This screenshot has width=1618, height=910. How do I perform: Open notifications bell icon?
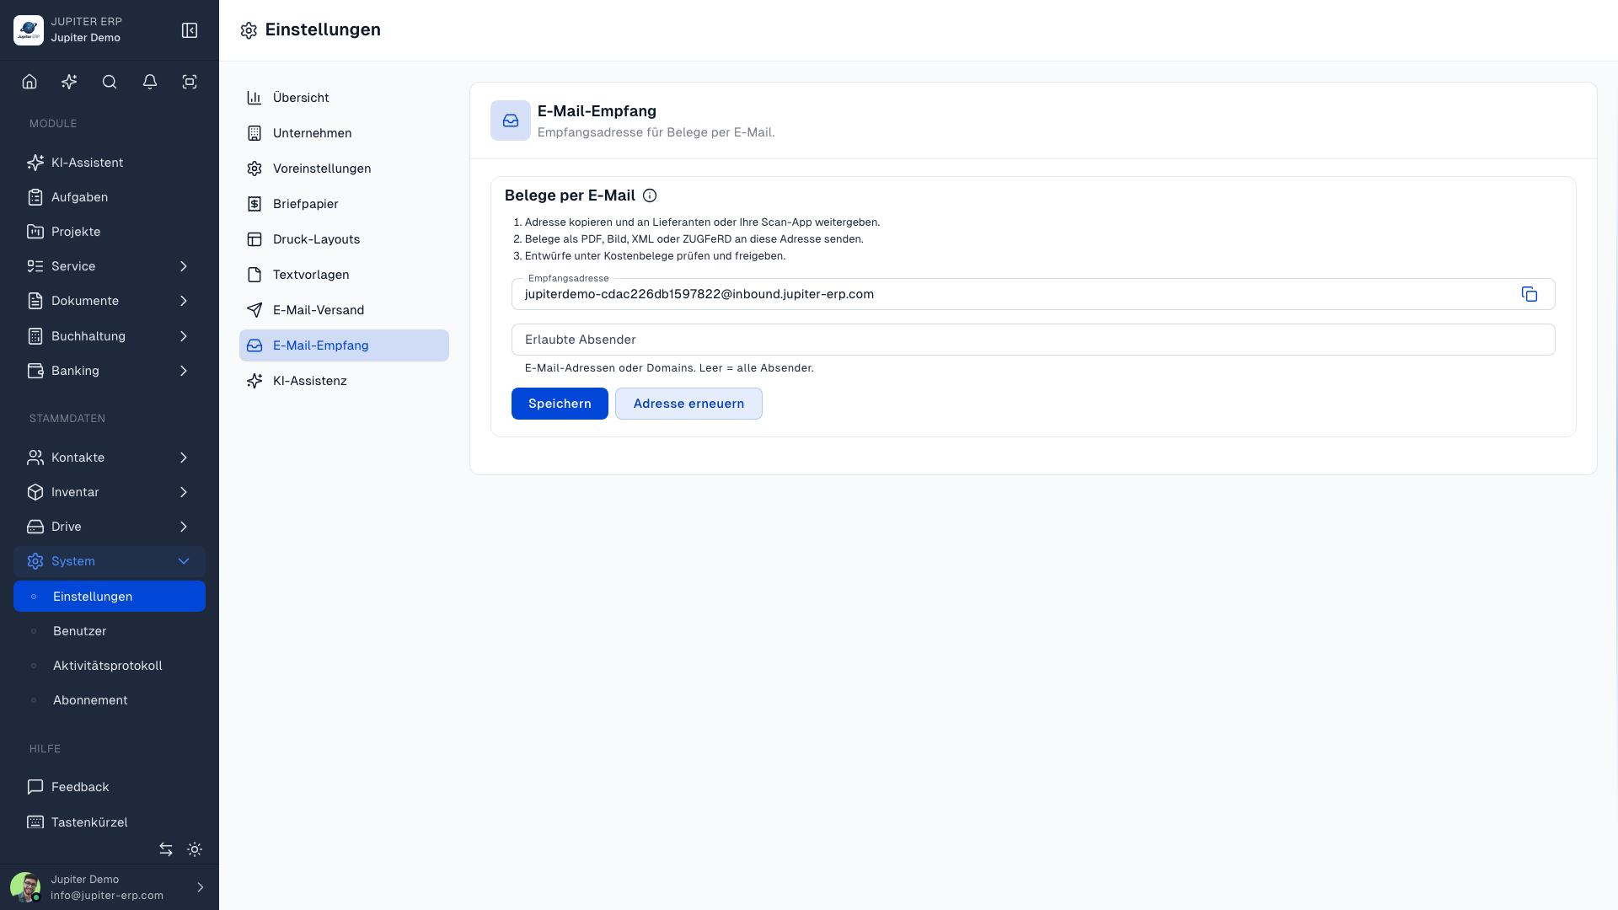150,82
